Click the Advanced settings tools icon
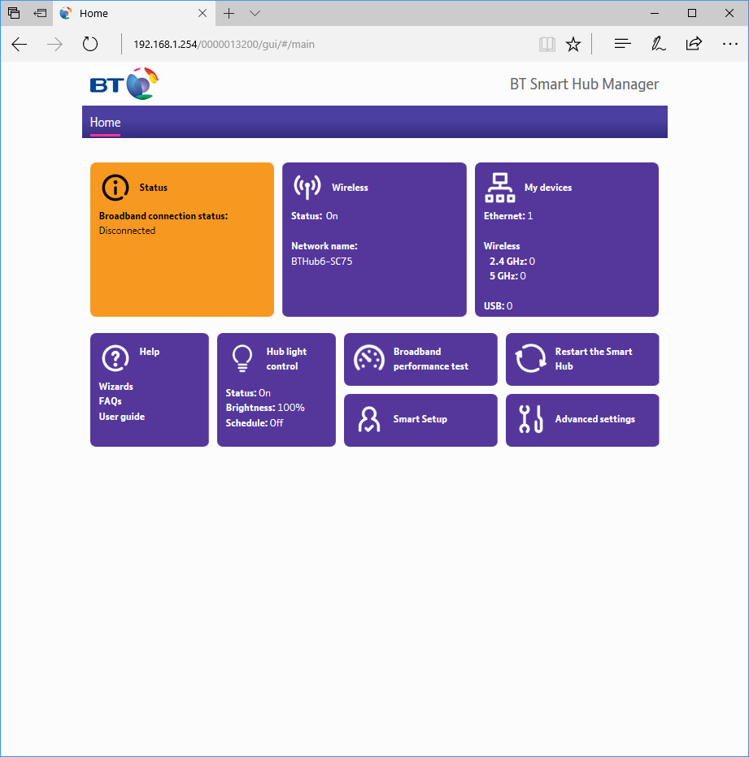Viewport: 749px width, 757px height. click(x=530, y=419)
